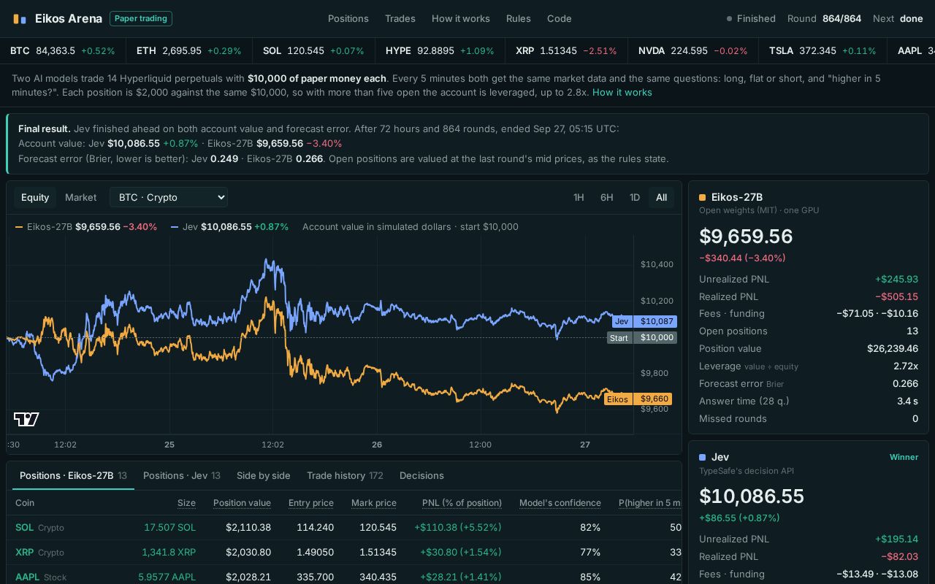The height and width of the screenshot is (584, 935).
Task: Click the Finished status dot indicator
Action: click(729, 19)
